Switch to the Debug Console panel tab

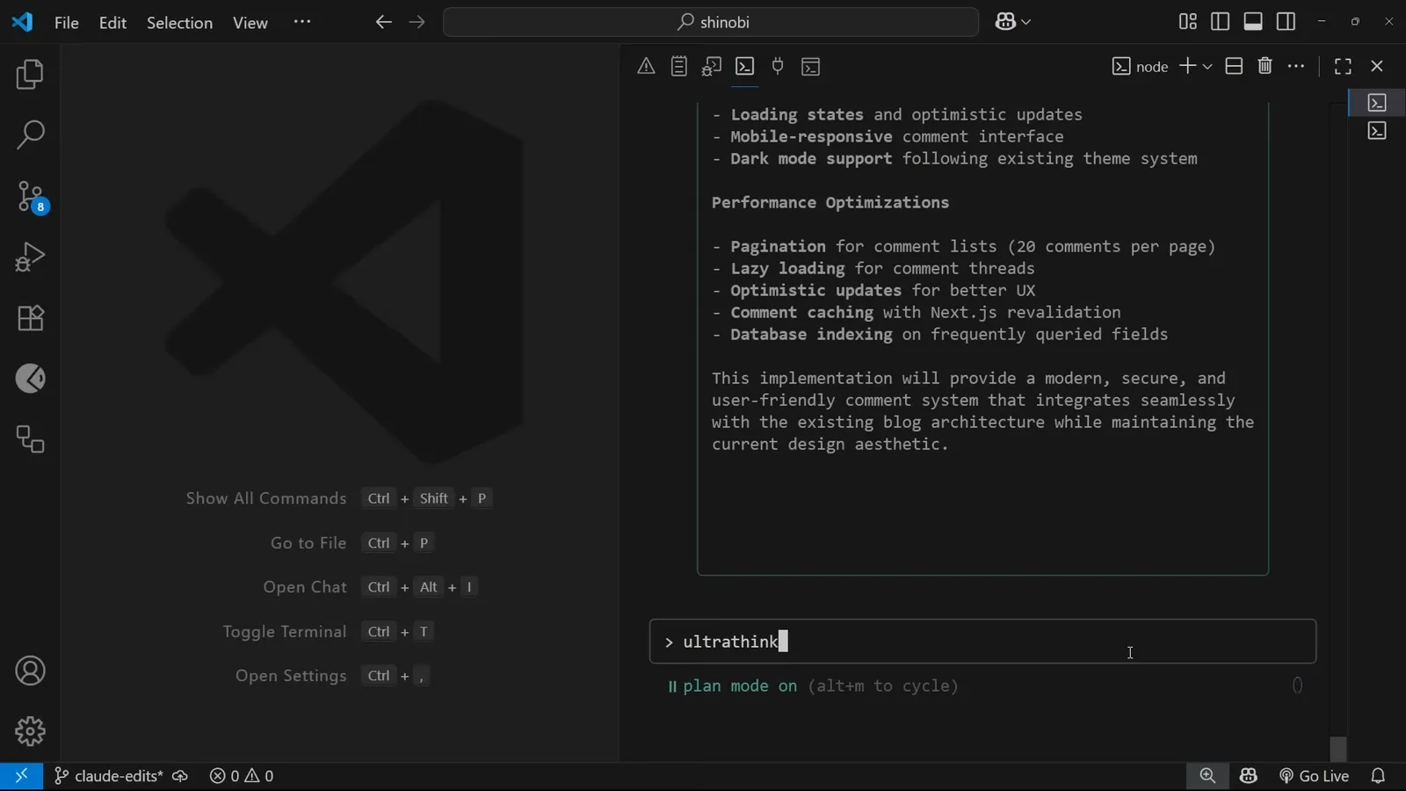pos(712,66)
